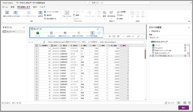Image resolution: width=193 pixels, height=112 pixels.
Task: Go to next step with down chevron
Action: click(x=32, y=42)
